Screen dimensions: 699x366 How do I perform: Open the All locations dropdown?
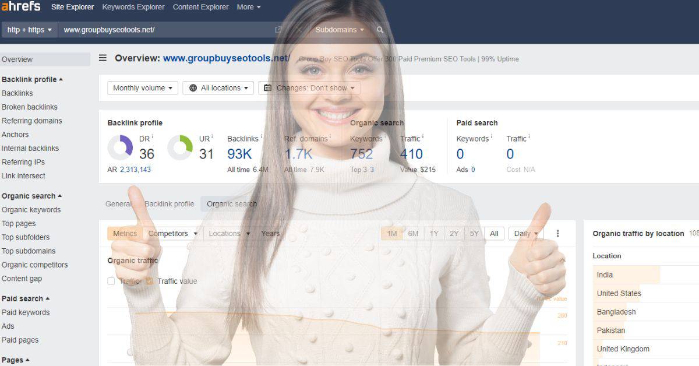click(x=218, y=88)
